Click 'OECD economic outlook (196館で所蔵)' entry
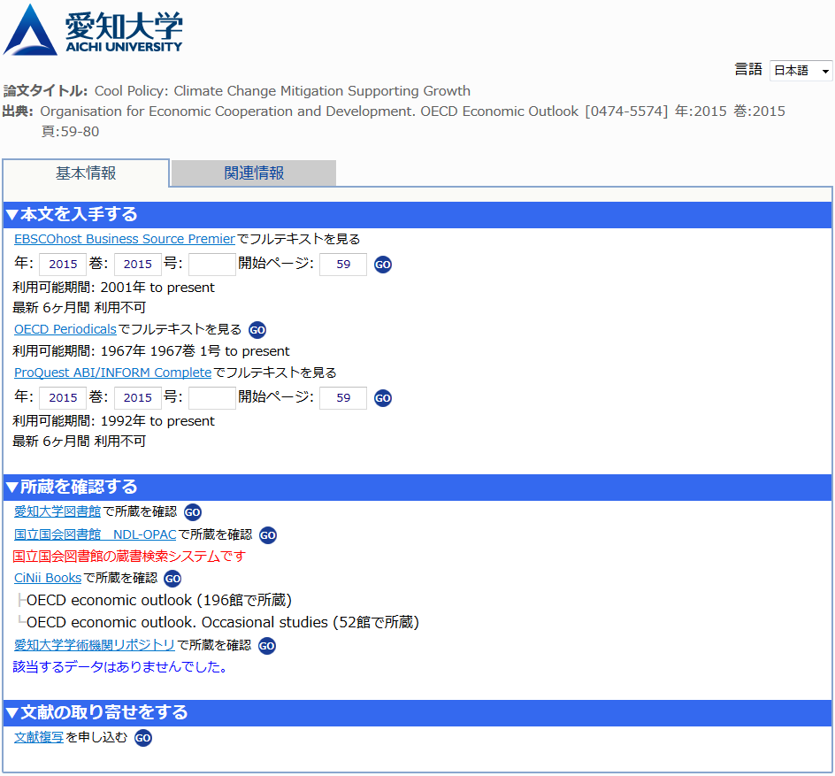The width and height of the screenshot is (835, 776). [159, 601]
